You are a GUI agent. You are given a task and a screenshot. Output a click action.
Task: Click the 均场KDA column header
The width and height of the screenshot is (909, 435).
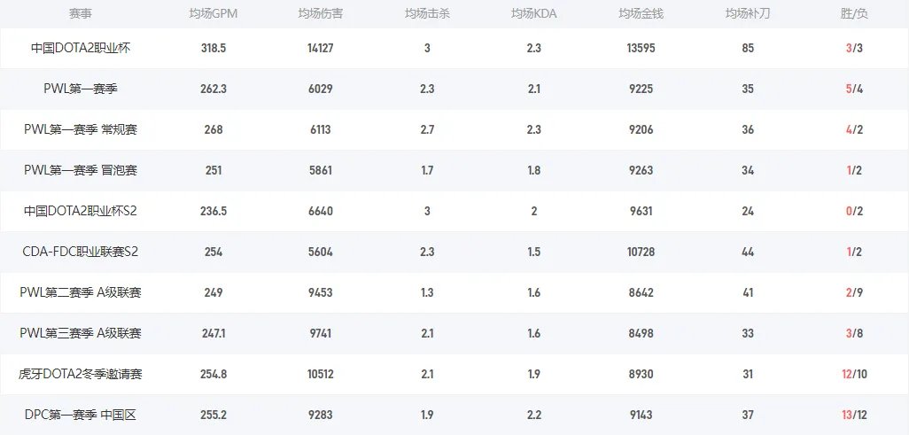pyautogui.click(x=533, y=14)
